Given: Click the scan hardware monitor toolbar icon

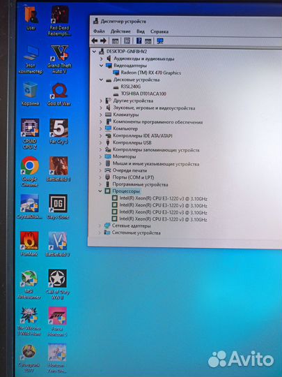Looking at the screenshot, I should (x=160, y=41).
